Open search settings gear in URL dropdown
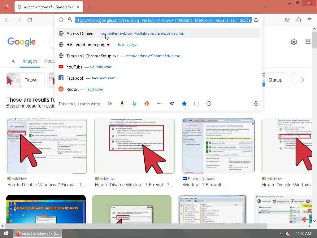 coord(256,104)
